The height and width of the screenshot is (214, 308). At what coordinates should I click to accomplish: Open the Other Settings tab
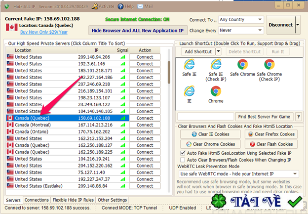[112, 200]
